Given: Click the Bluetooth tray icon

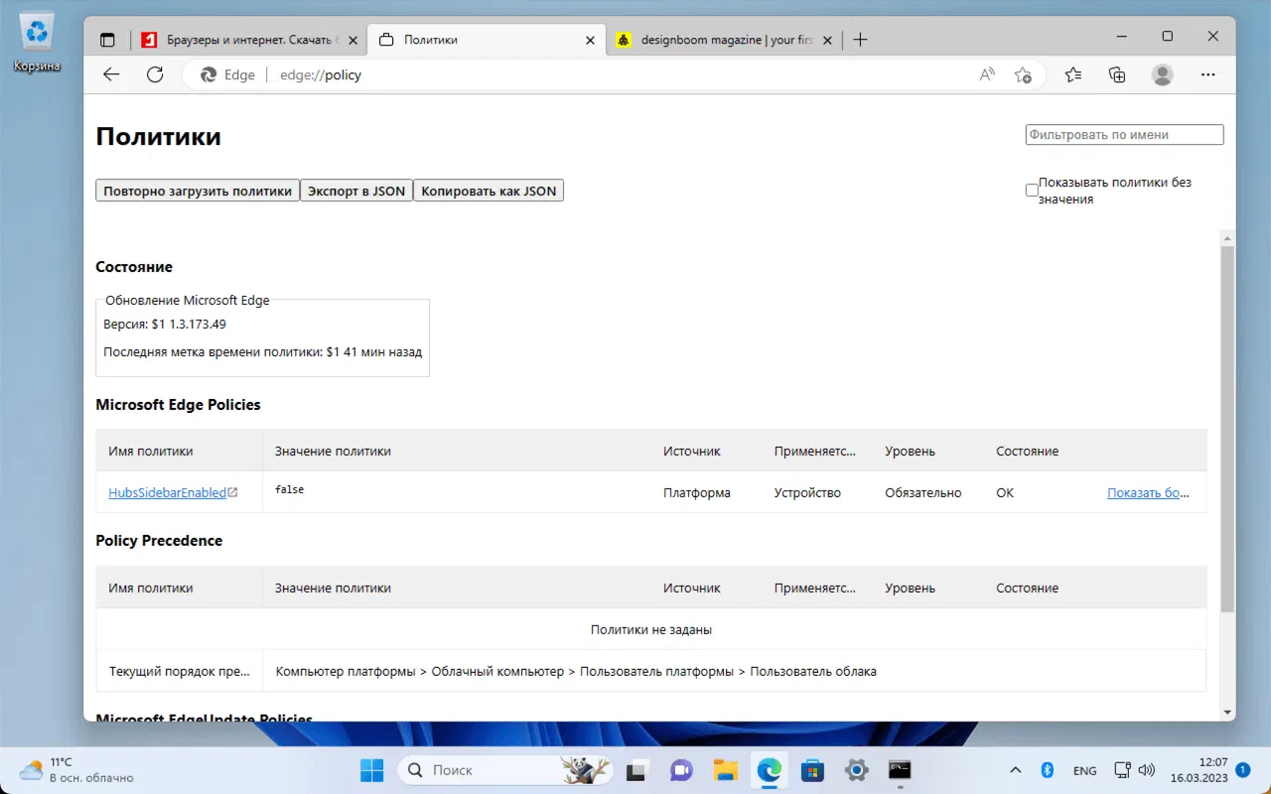Looking at the screenshot, I should (x=1047, y=770).
